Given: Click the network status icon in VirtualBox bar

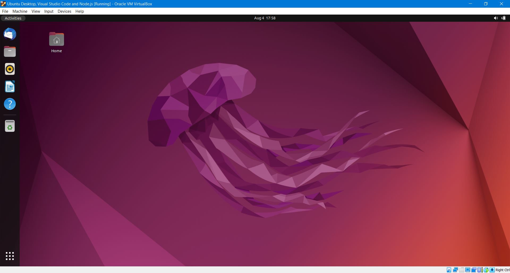Looking at the screenshot, I should click(x=455, y=270).
